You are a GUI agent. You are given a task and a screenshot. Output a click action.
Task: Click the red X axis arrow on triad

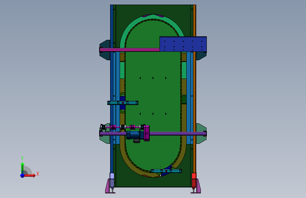click(30, 175)
